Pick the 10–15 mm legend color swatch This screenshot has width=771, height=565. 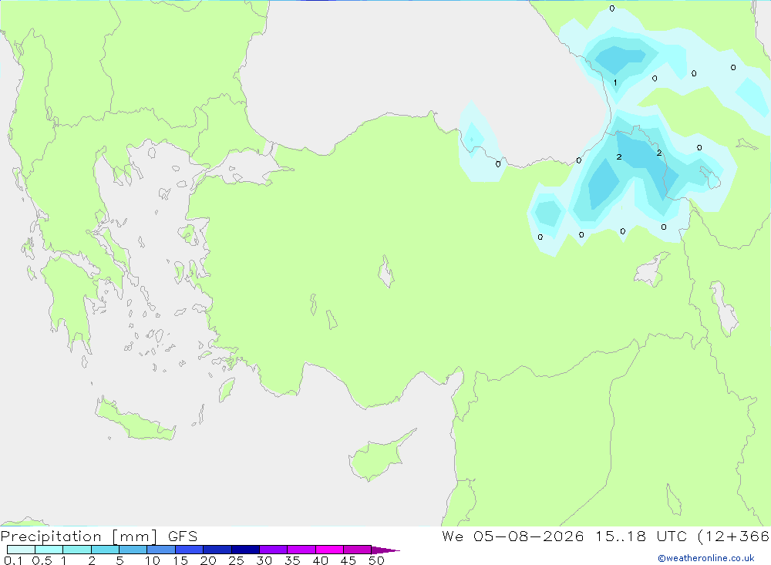(161, 550)
